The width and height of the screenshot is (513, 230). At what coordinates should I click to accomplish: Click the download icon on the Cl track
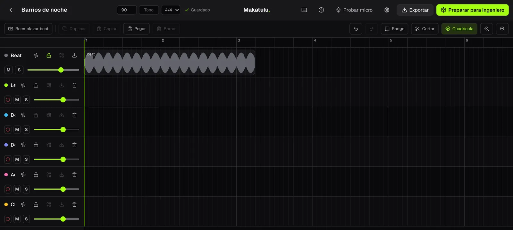click(62, 204)
